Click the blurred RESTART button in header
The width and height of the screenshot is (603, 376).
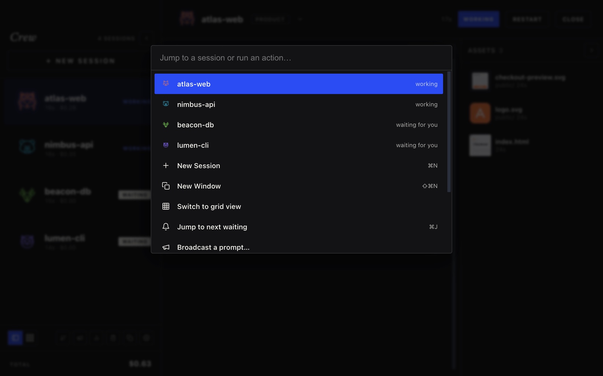[x=527, y=19]
